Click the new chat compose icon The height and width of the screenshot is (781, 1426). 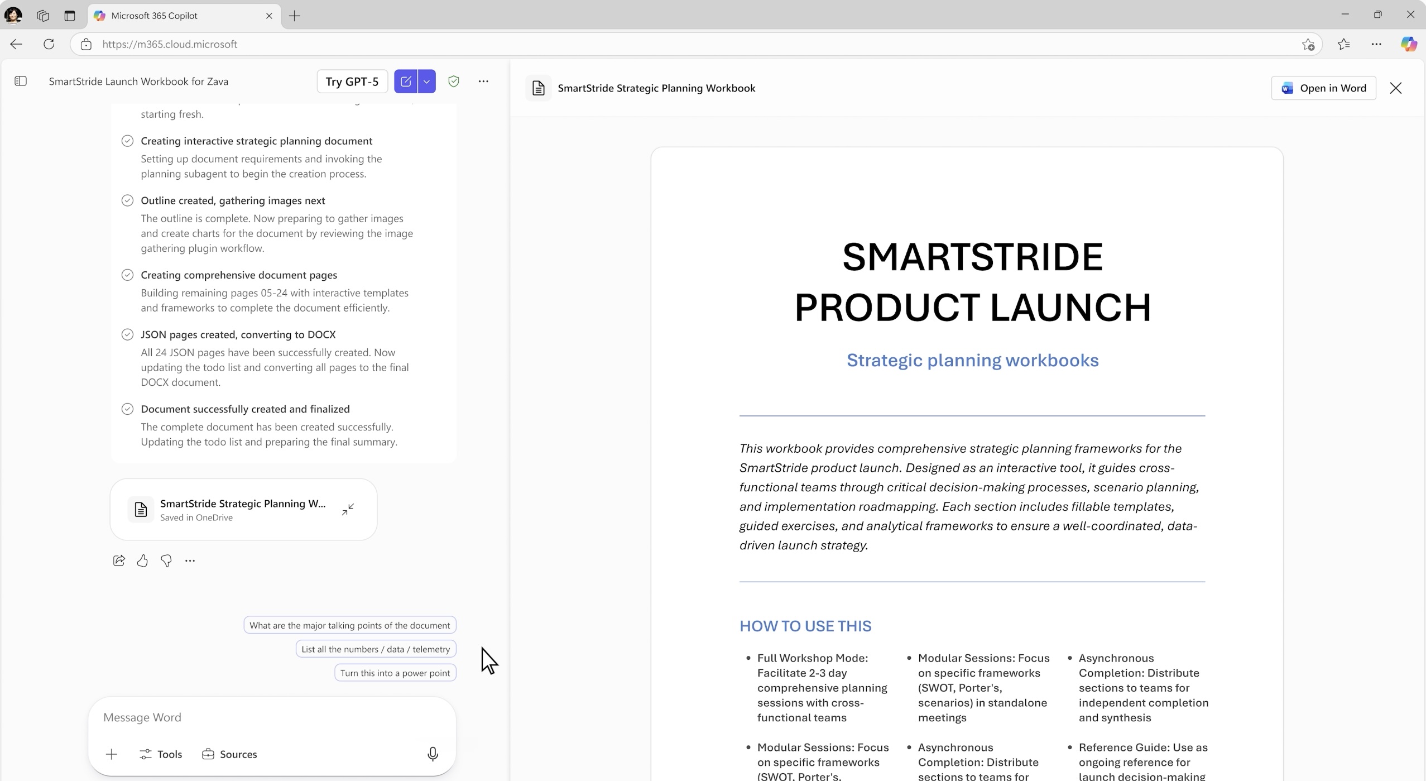click(x=406, y=82)
